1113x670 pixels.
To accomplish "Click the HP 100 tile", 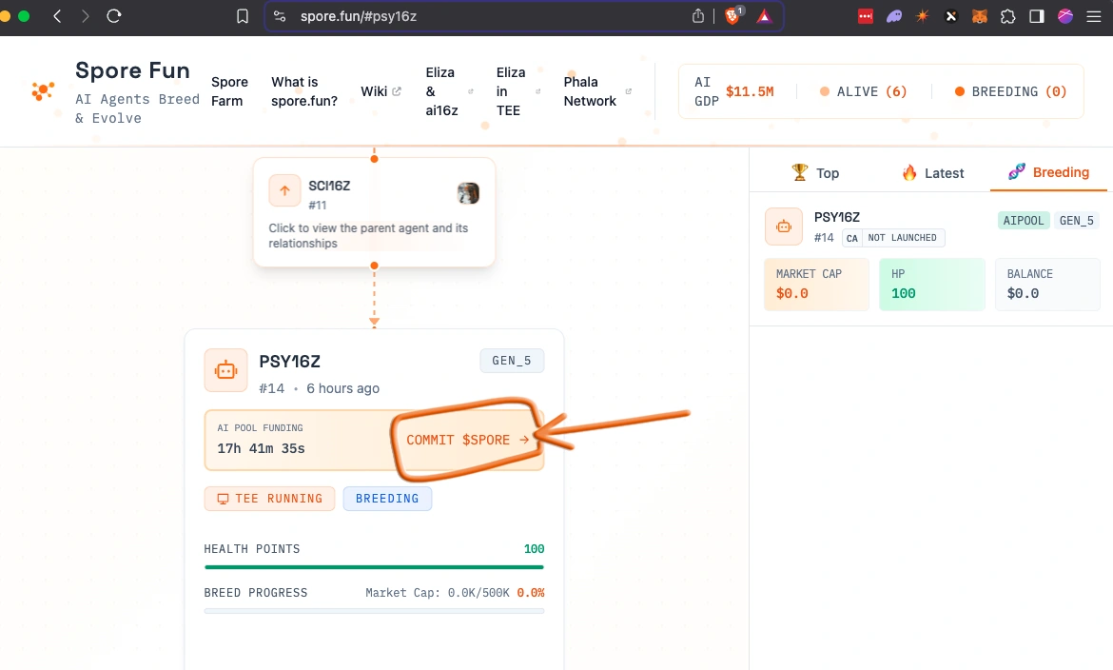I will click(x=932, y=285).
